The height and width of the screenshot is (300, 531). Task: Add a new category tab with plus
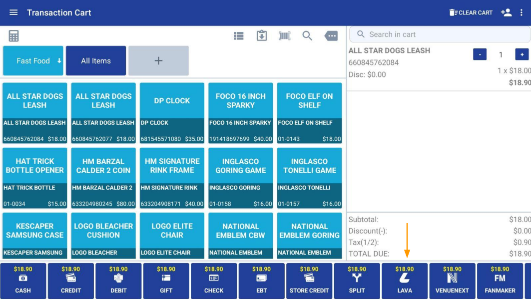tap(158, 61)
